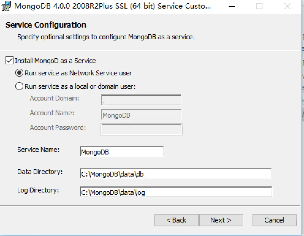Click the Service Configuration heading
Image resolution: width=304 pixels, height=236 pixels.
(46, 25)
